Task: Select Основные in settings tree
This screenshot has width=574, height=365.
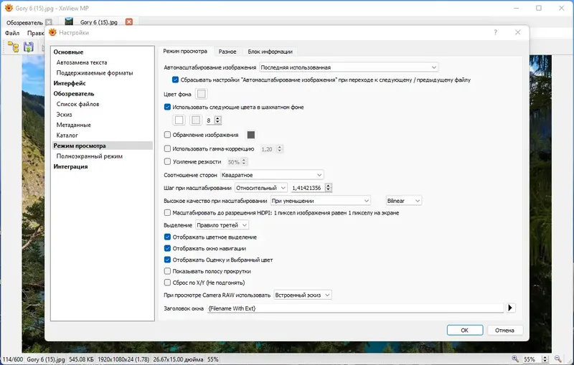Action: 68,52
